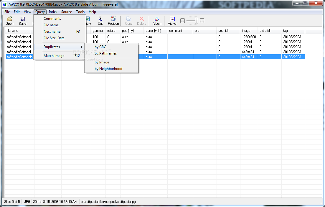Viewport: 325px width, 207px height.
Task: Click the crc column header
Action: [205, 31]
